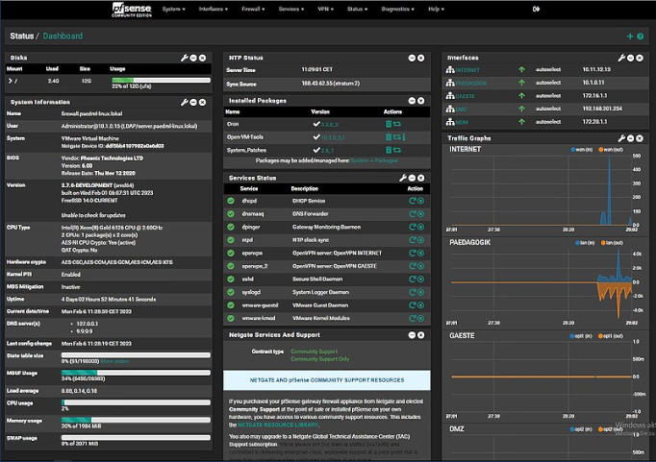Collapse the NTP Status widget
This screenshot has height=462, width=656.
[x=412, y=58]
